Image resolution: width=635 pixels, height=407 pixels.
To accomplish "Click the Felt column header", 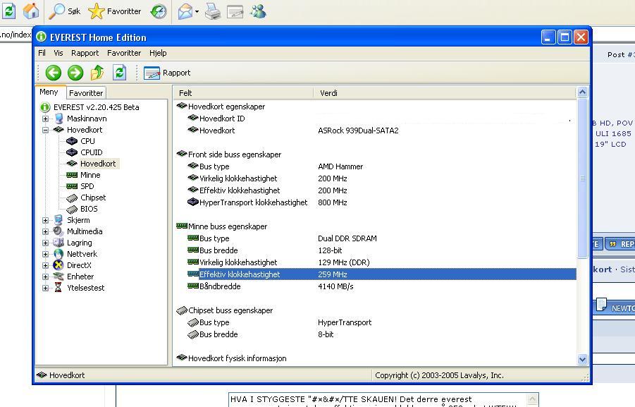I will coord(243,93).
